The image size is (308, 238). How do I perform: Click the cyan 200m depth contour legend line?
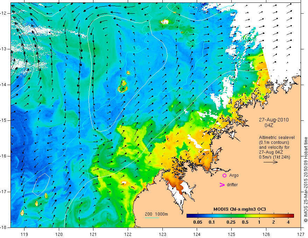152,218
